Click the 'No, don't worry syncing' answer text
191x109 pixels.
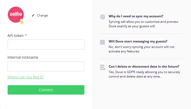(141, 49)
